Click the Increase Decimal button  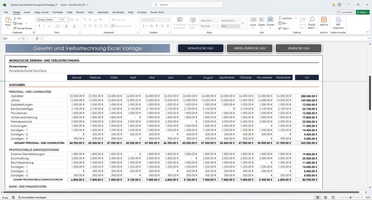click(162, 26)
